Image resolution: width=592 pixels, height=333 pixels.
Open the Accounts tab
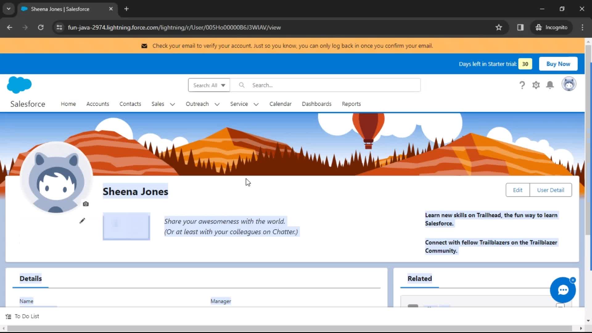[97, 104]
